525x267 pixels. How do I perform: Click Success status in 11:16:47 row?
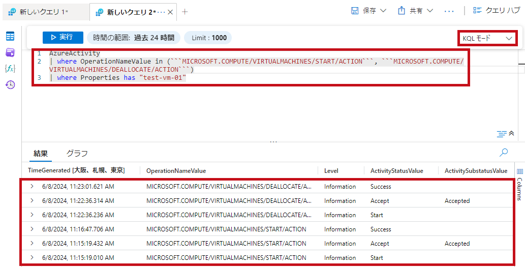[381, 229]
